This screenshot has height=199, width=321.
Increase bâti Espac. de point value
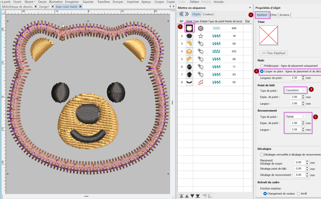coord(303,96)
